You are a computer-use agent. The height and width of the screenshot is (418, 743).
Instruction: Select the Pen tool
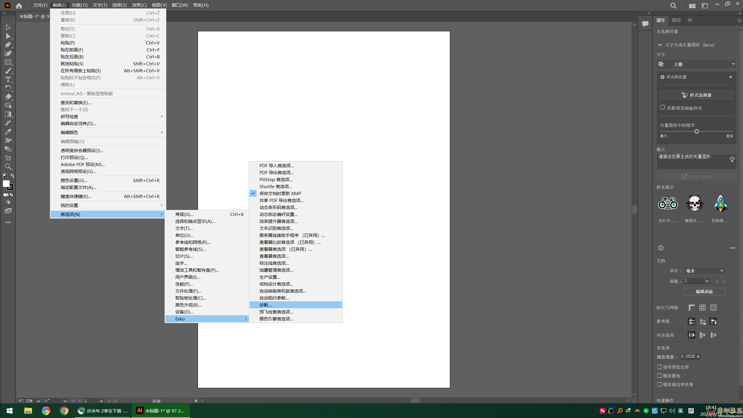pos(8,45)
